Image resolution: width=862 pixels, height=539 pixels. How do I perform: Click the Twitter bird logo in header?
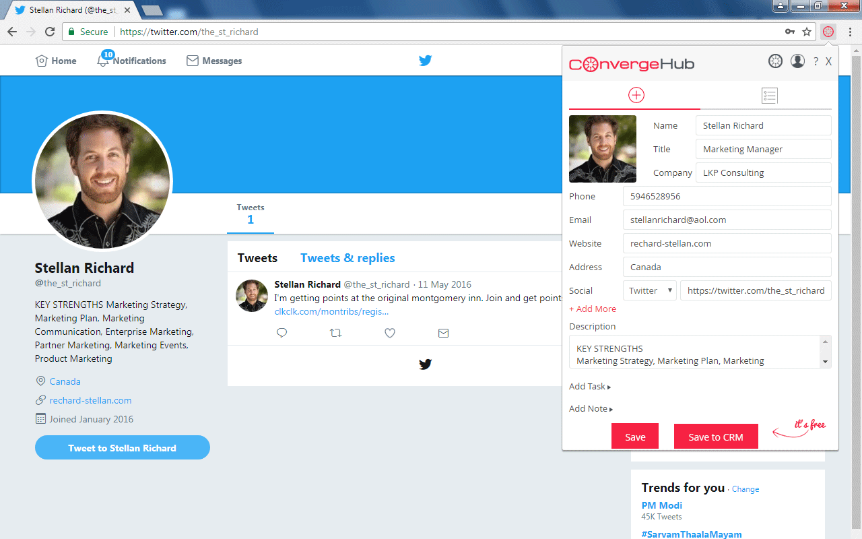tap(425, 61)
